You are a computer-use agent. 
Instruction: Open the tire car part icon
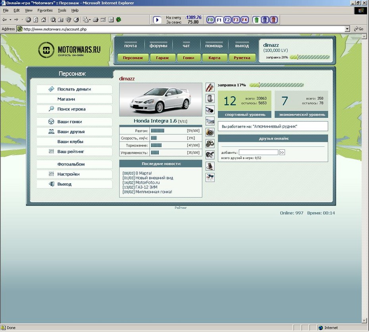click(210, 98)
